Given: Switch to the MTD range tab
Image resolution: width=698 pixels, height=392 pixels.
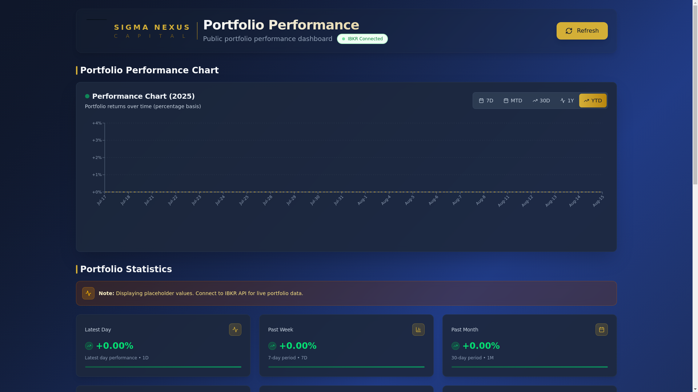Looking at the screenshot, I should (513, 101).
